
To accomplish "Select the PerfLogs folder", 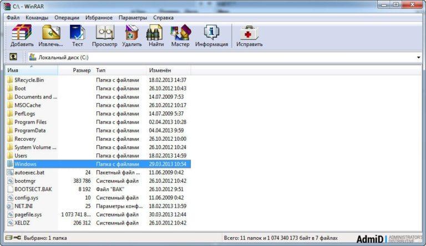I will (x=25, y=114).
